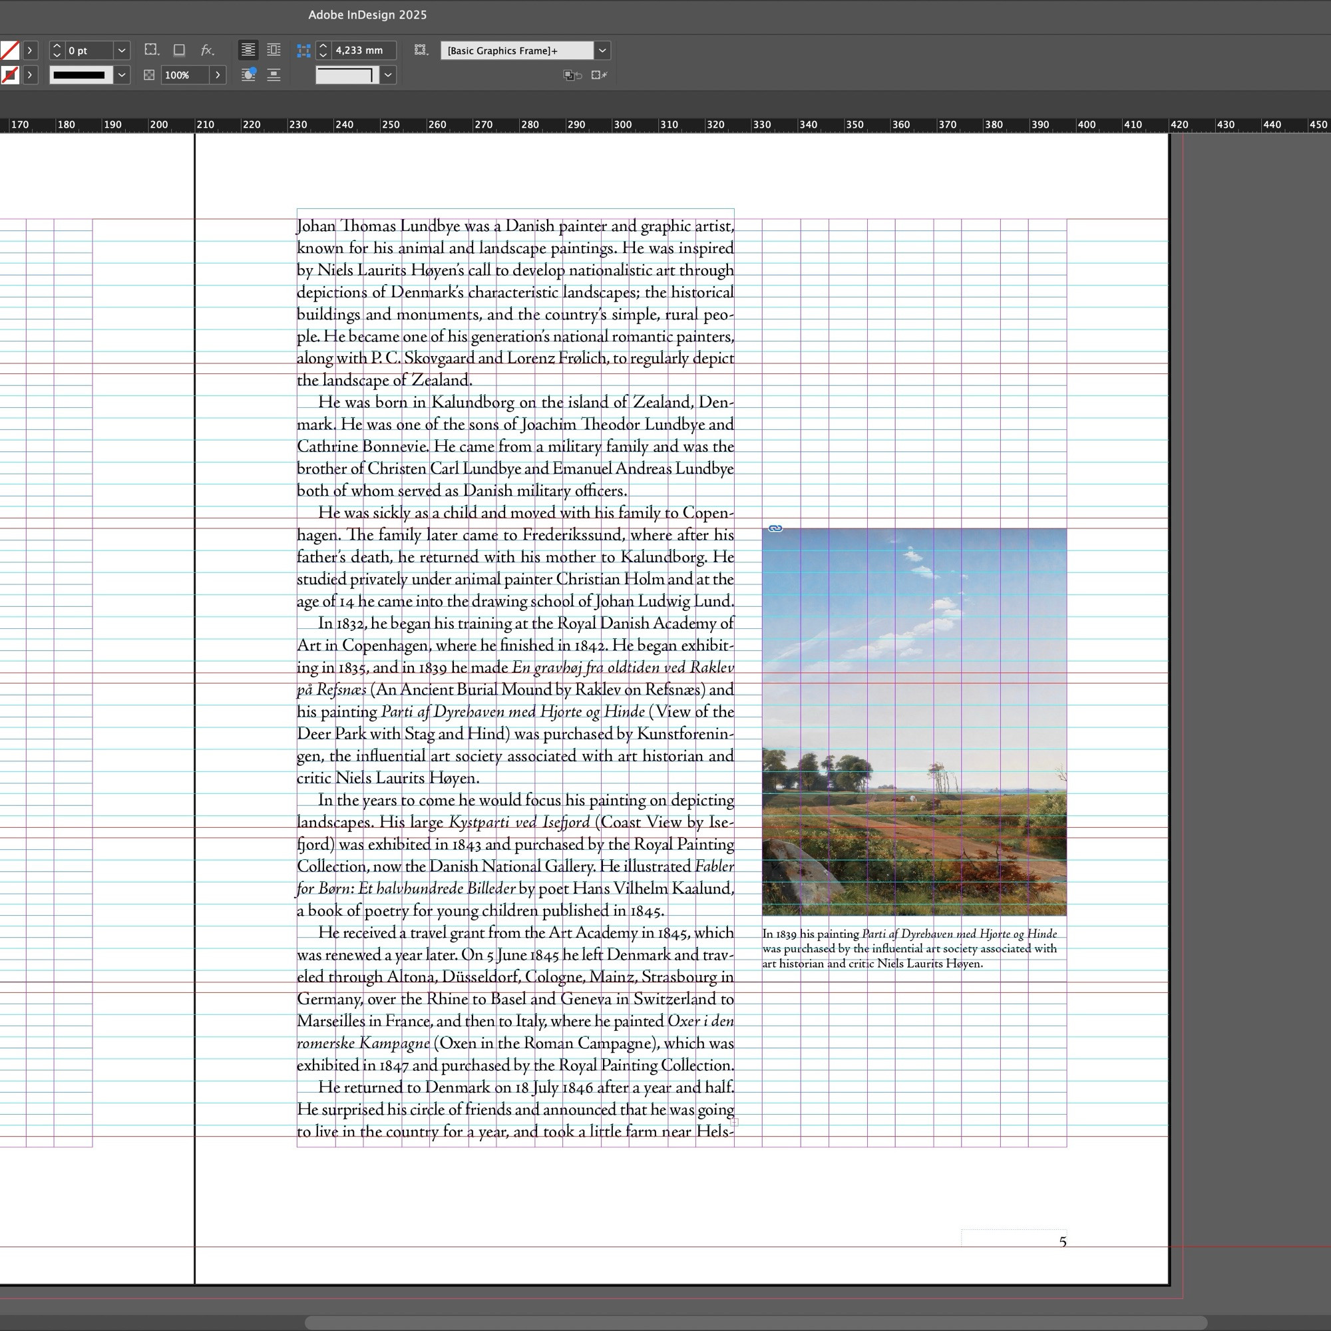Click the paragraph starting Johan Thomas Lundbye
Image resolution: width=1331 pixels, height=1331 pixels.
coord(515,303)
